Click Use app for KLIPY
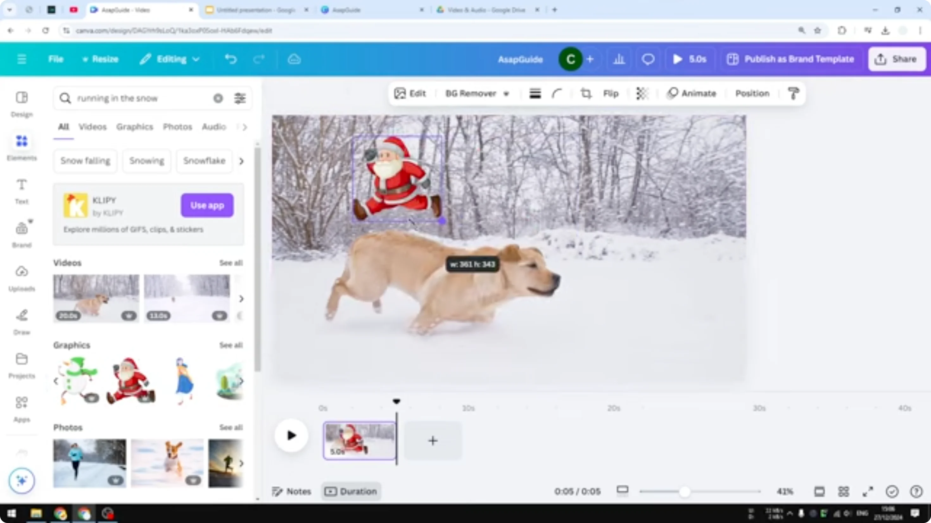Viewport: 931px width, 523px height. [x=207, y=205]
